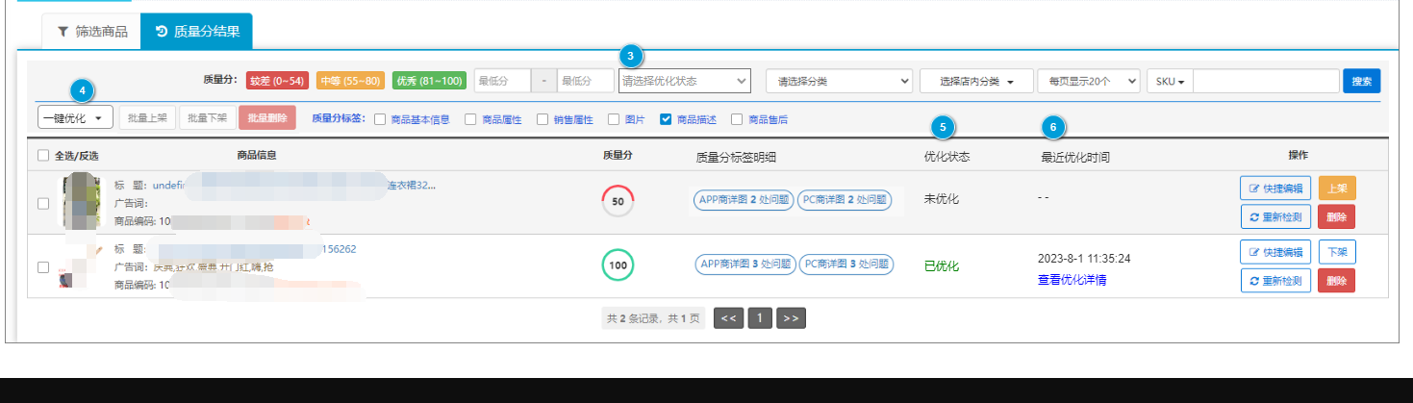Expand the 一键优化 dropdown menu

(x=75, y=117)
